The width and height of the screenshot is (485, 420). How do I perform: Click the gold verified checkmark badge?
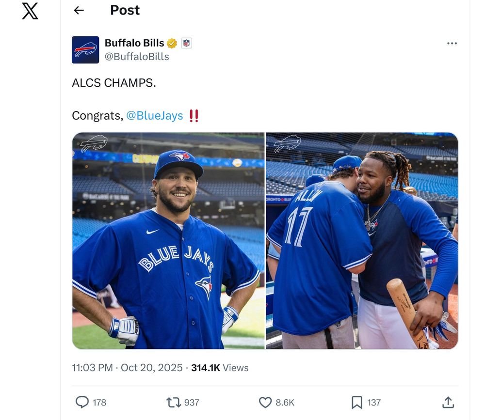(172, 44)
